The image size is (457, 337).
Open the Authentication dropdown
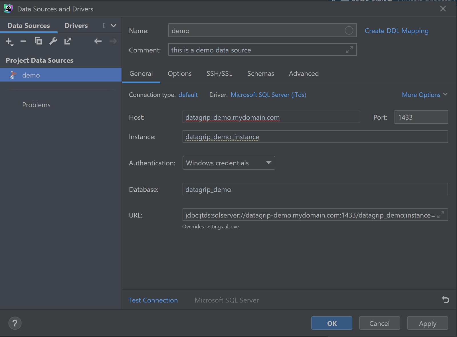[228, 163]
